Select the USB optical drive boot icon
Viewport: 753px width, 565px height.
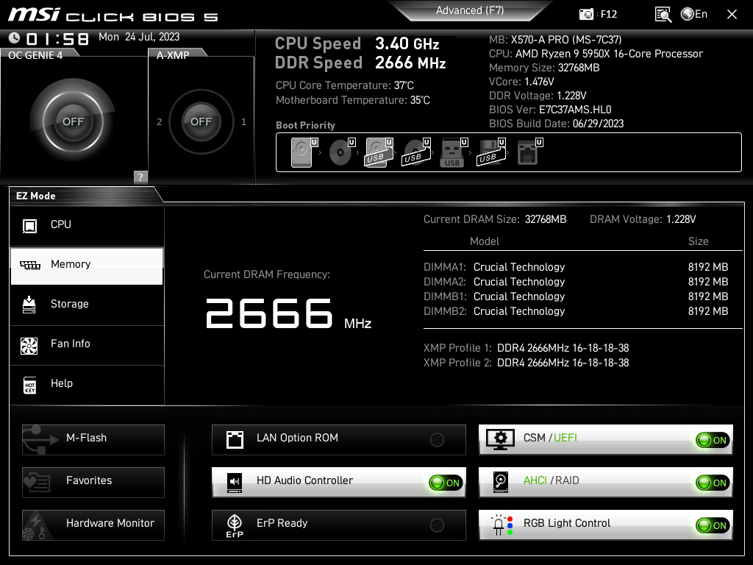coord(416,153)
